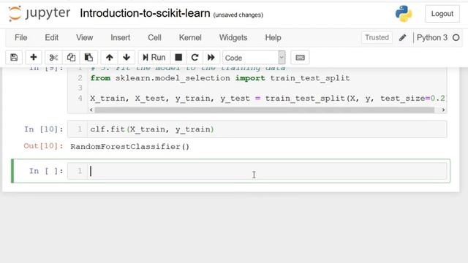Log out with the Logout button
468x263 pixels.
(442, 14)
